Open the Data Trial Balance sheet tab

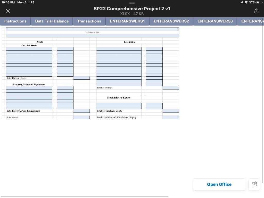point(52,21)
